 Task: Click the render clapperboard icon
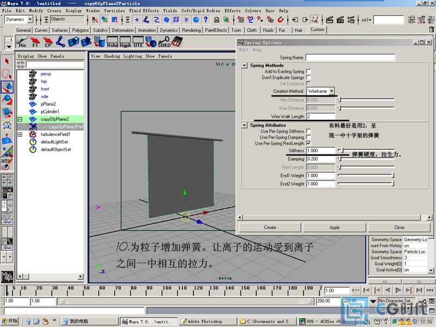(x=330, y=20)
